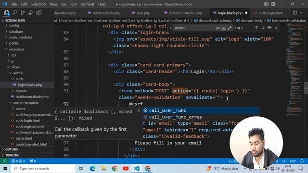Viewport: 308px width, 173px height.
Task: Go to next match in find widget
Action: [x=263, y=28]
